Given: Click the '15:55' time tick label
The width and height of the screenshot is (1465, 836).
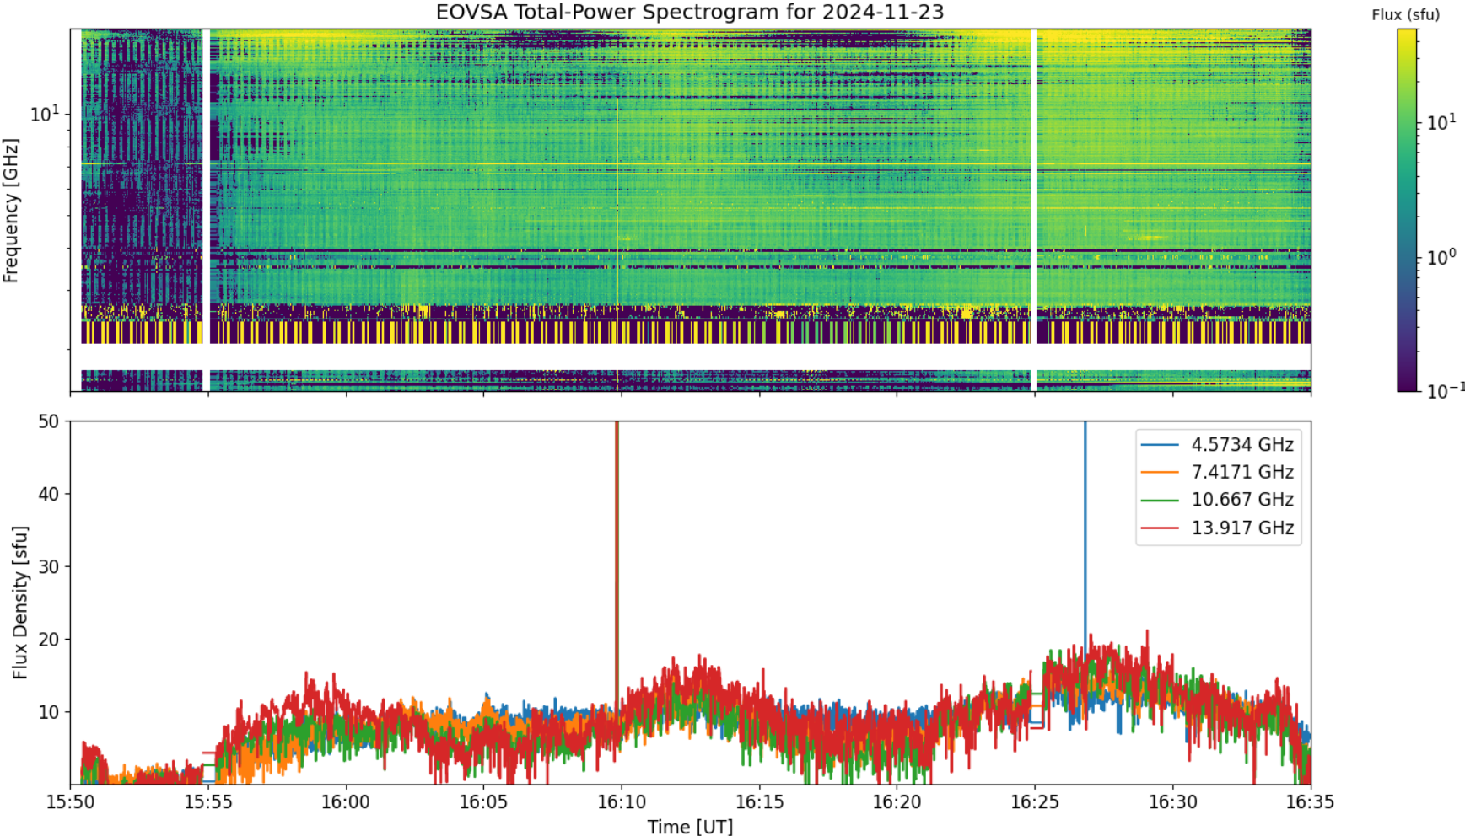Looking at the screenshot, I should [x=208, y=801].
